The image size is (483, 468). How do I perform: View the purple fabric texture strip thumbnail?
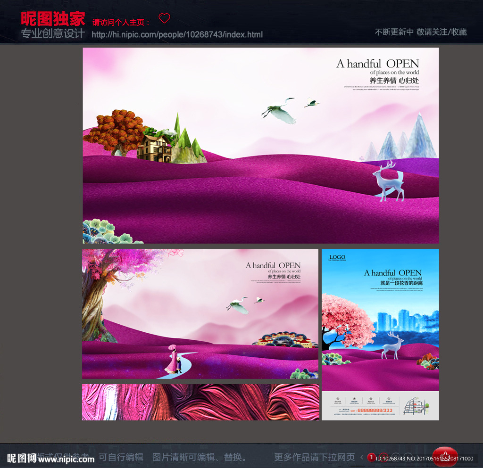point(200,402)
